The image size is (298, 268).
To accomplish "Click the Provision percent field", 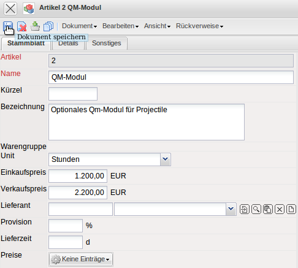I will tap(66, 226).
